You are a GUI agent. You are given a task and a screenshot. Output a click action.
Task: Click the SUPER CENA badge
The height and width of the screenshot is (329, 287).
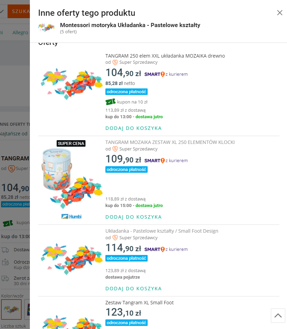tap(71, 143)
